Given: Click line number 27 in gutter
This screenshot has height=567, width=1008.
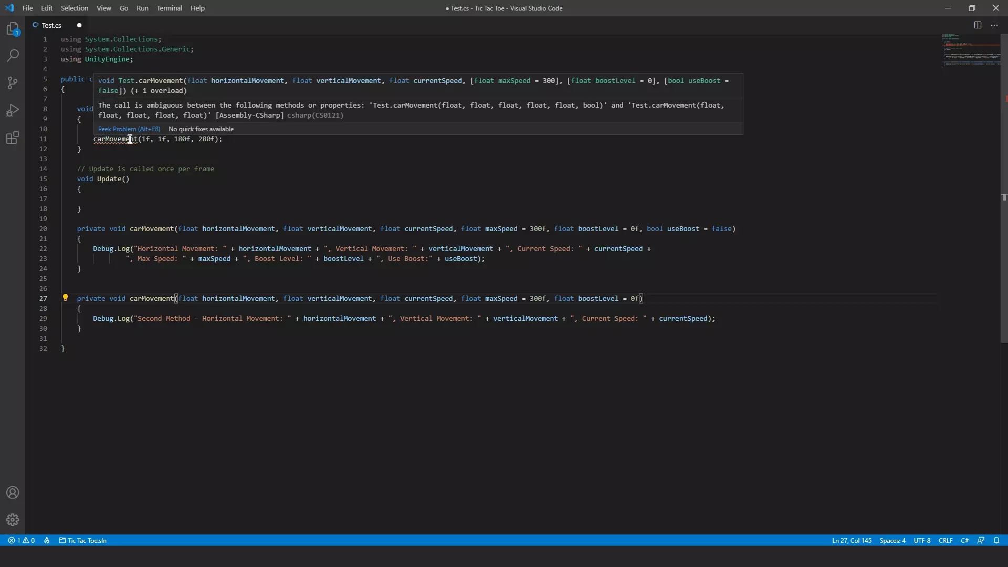Looking at the screenshot, I should 43,299.
